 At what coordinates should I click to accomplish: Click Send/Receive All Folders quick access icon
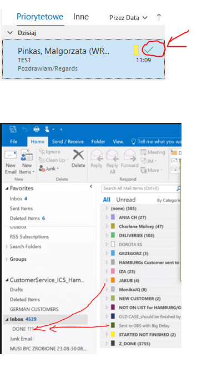[x=13, y=129]
